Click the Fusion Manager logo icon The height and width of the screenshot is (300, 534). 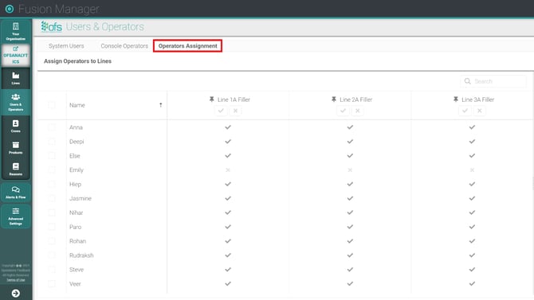coord(10,9)
